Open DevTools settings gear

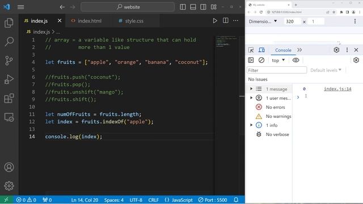click(x=336, y=50)
